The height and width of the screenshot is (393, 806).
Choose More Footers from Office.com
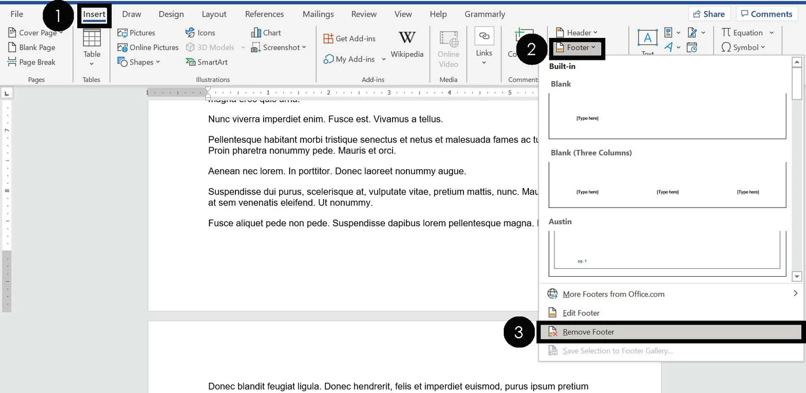click(x=671, y=293)
